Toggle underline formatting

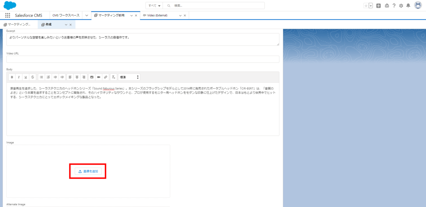tap(26, 77)
